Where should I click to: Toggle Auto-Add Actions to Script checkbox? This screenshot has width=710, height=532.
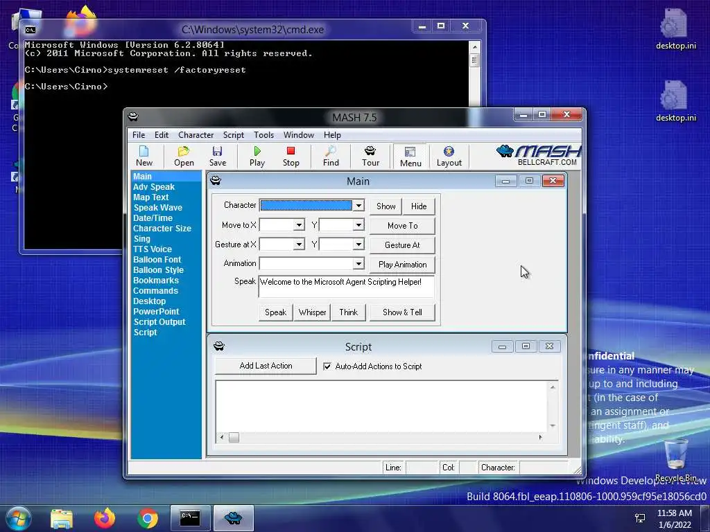(x=327, y=366)
